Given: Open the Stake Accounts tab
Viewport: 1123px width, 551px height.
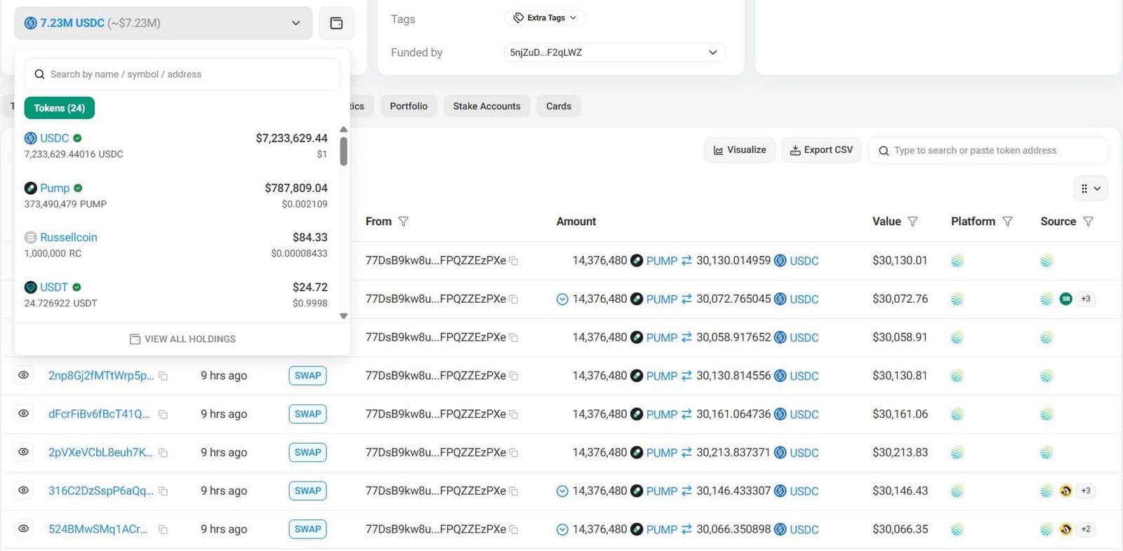Looking at the screenshot, I should [486, 107].
